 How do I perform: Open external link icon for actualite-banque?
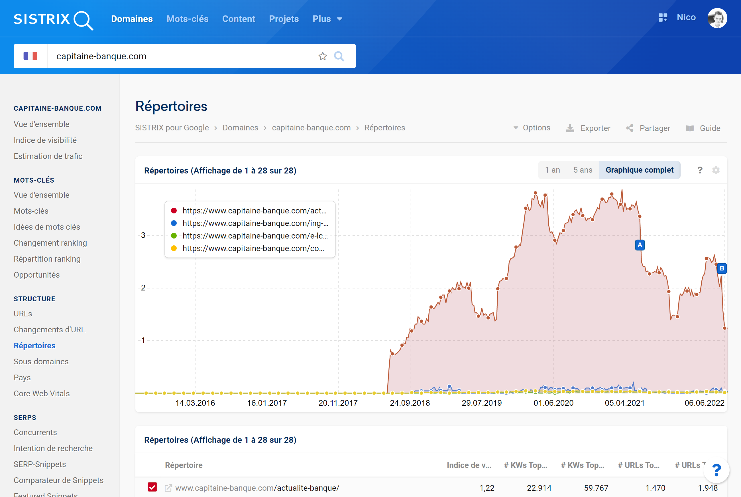(168, 488)
